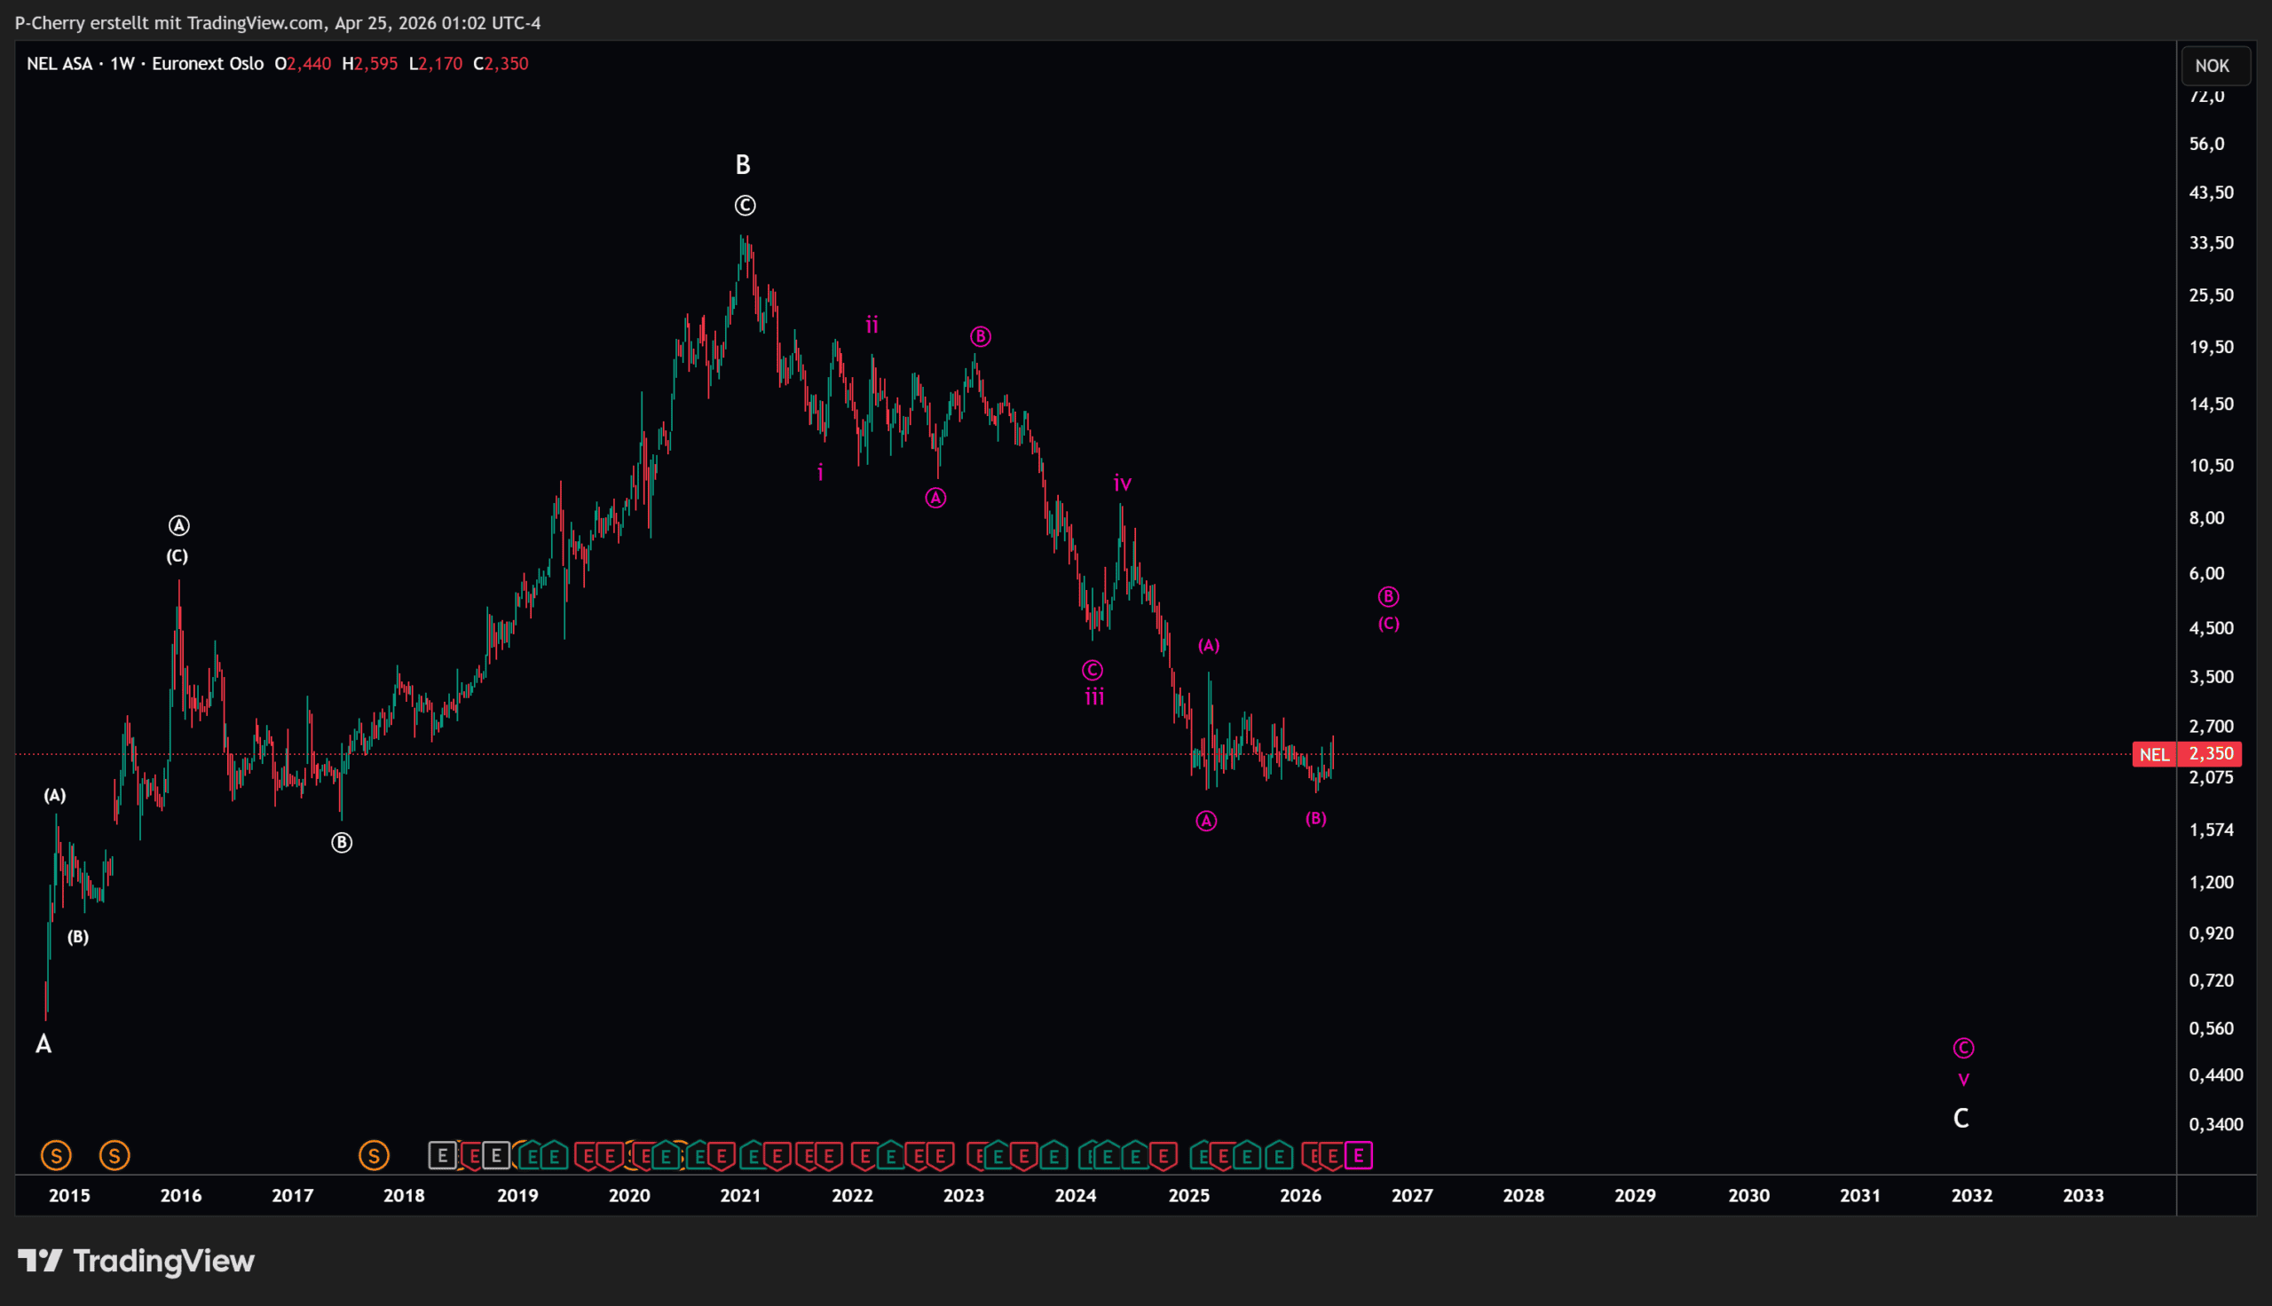Select the circled white B label at the 2017 low
This screenshot has height=1306, width=2272.
pos(342,842)
